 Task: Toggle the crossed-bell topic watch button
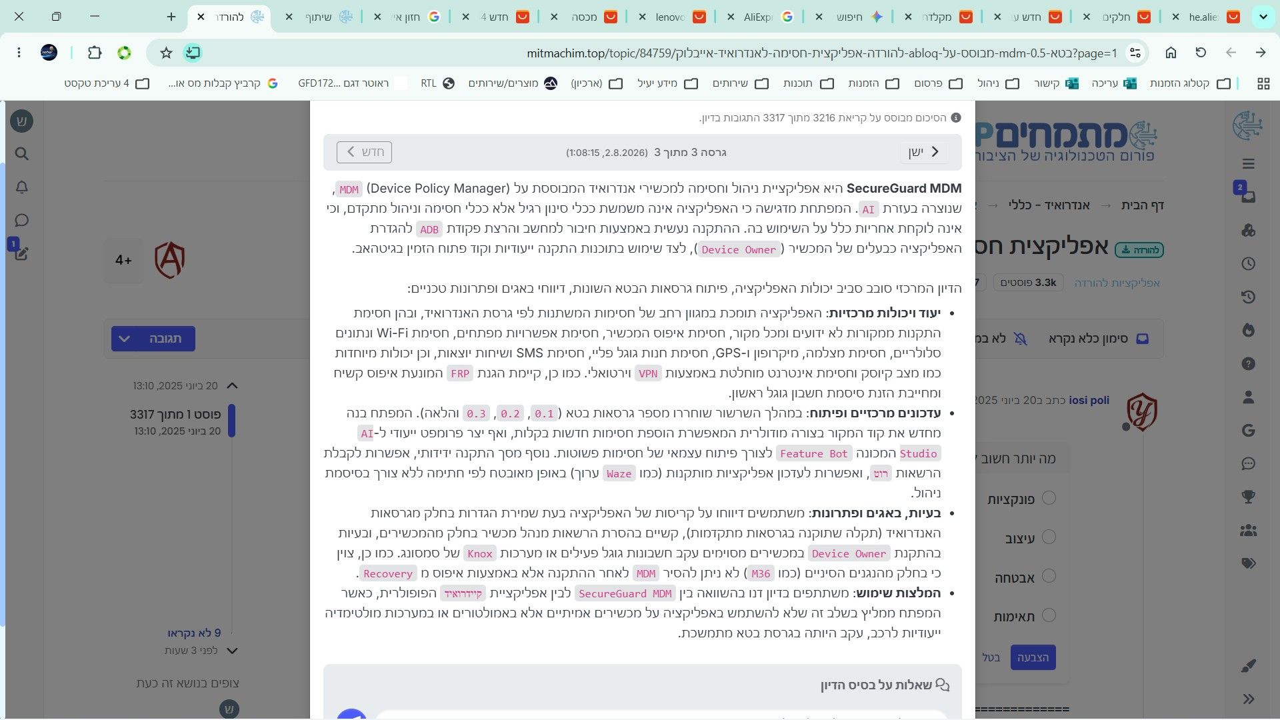pyautogui.click(x=1021, y=339)
